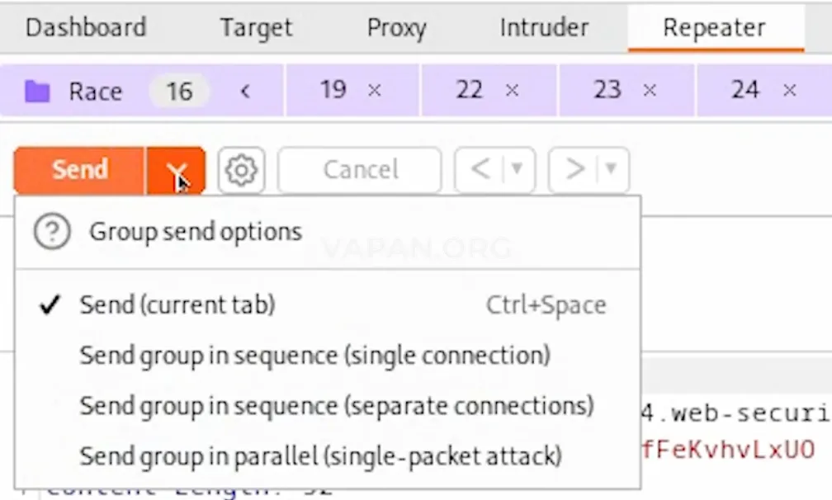The width and height of the screenshot is (832, 500).
Task: Switch to the Intruder tab
Action: click(x=544, y=27)
